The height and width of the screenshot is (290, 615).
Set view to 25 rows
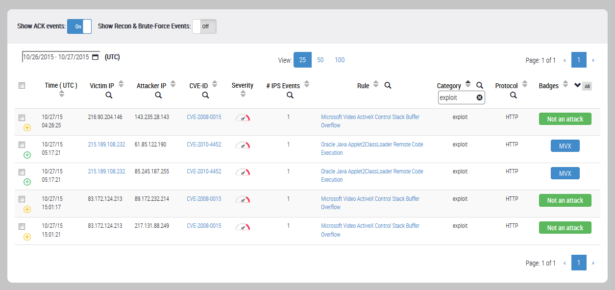[x=302, y=60]
